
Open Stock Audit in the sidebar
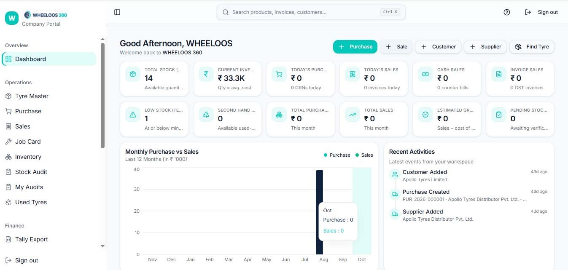pos(49,172)
